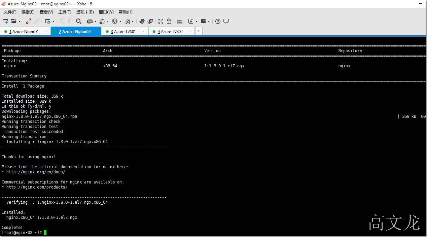Click the 'Transaction test succeeded' line
The width and height of the screenshot is (427, 237).
coord(32,132)
